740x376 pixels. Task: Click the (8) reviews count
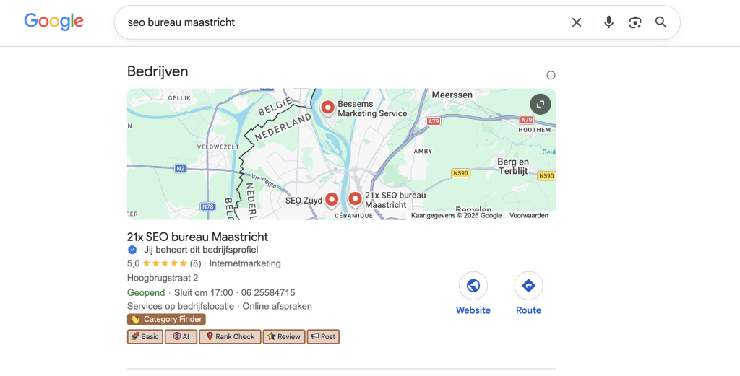[x=195, y=263]
